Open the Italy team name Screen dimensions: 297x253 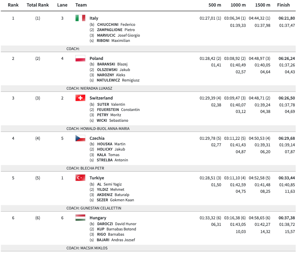94,18
